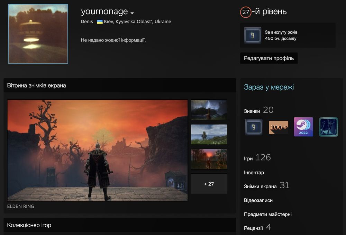Click the -й рівень level text

(x=269, y=11)
